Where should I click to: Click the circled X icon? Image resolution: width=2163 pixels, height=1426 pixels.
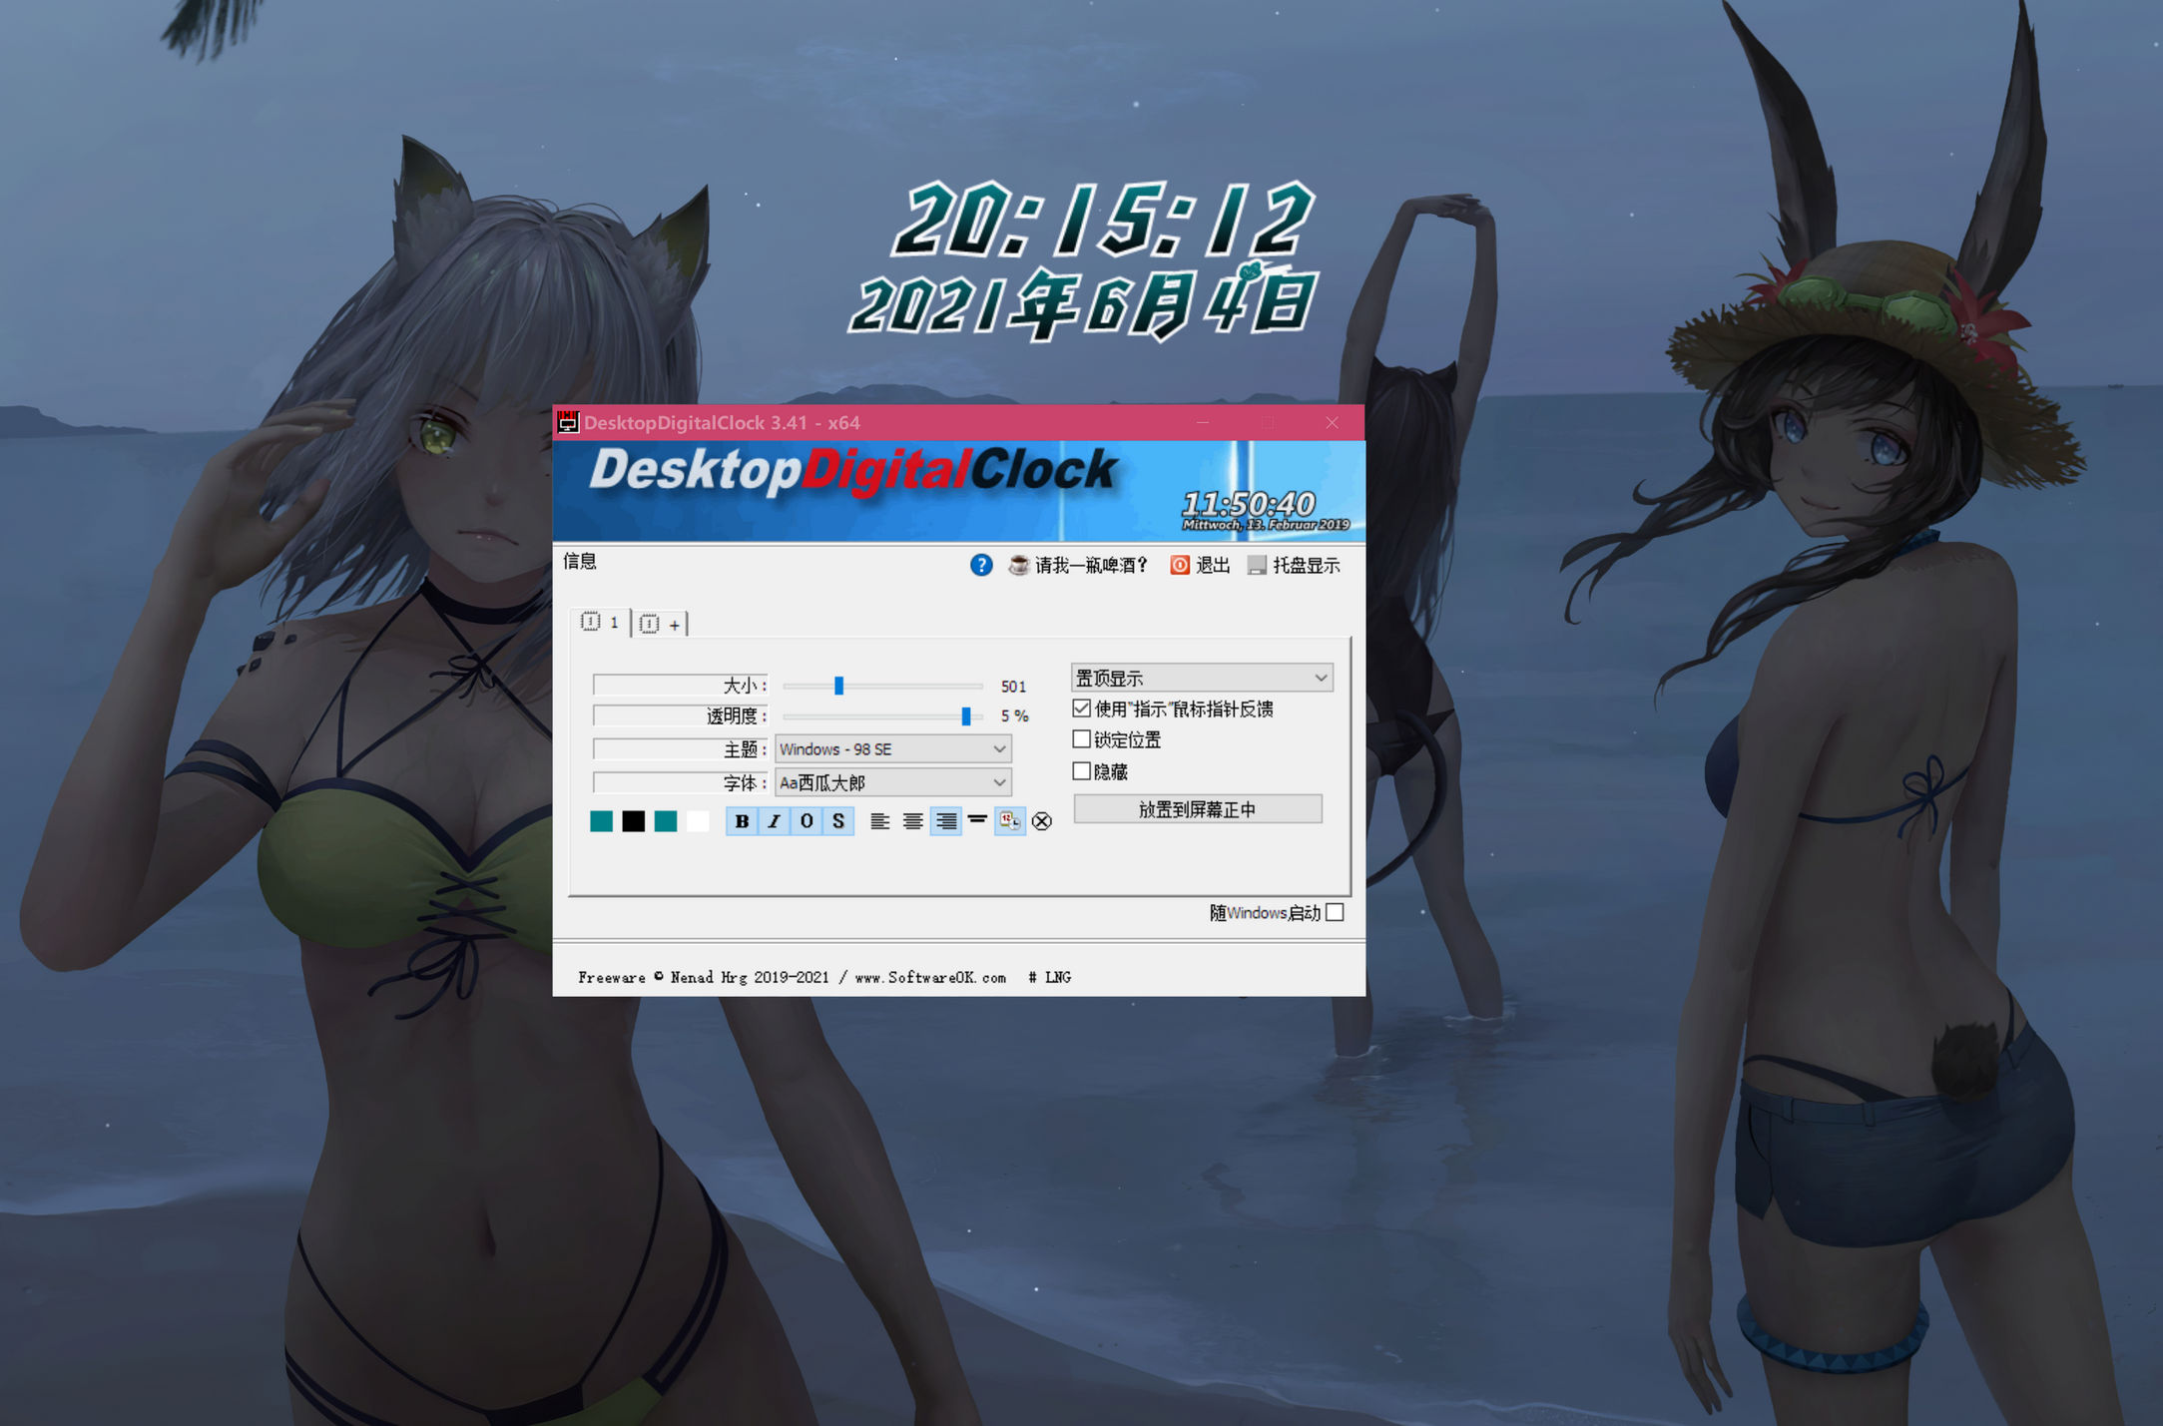pos(1042,821)
